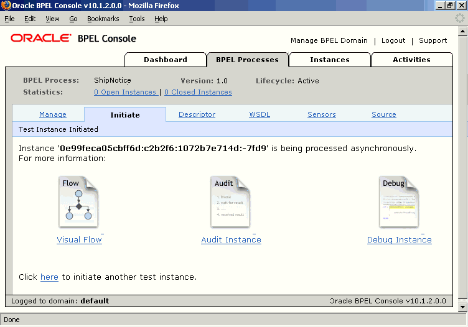Click the Audit Instance link

click(x=232, y=240)
